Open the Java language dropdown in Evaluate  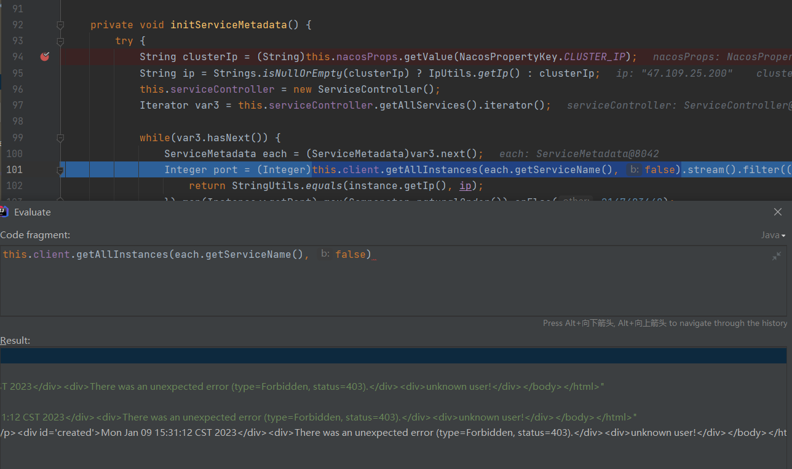(x=773, y=235)
